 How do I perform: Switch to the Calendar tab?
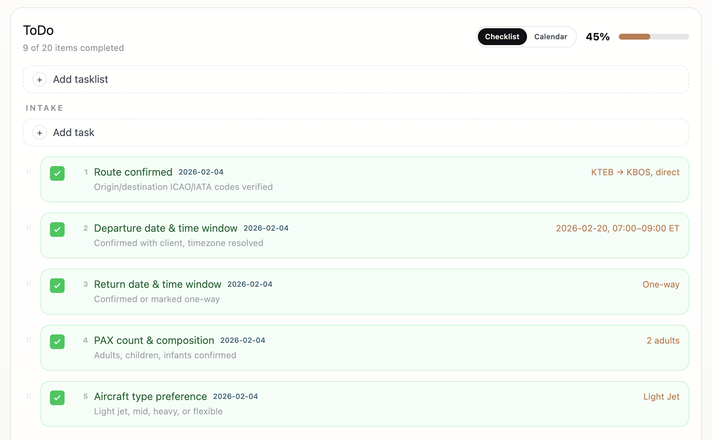[x=550, y=37]
